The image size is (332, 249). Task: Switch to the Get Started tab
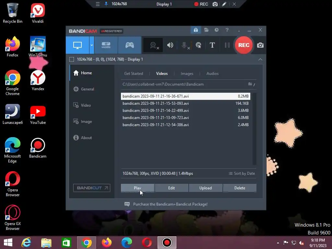click(133, 74)
